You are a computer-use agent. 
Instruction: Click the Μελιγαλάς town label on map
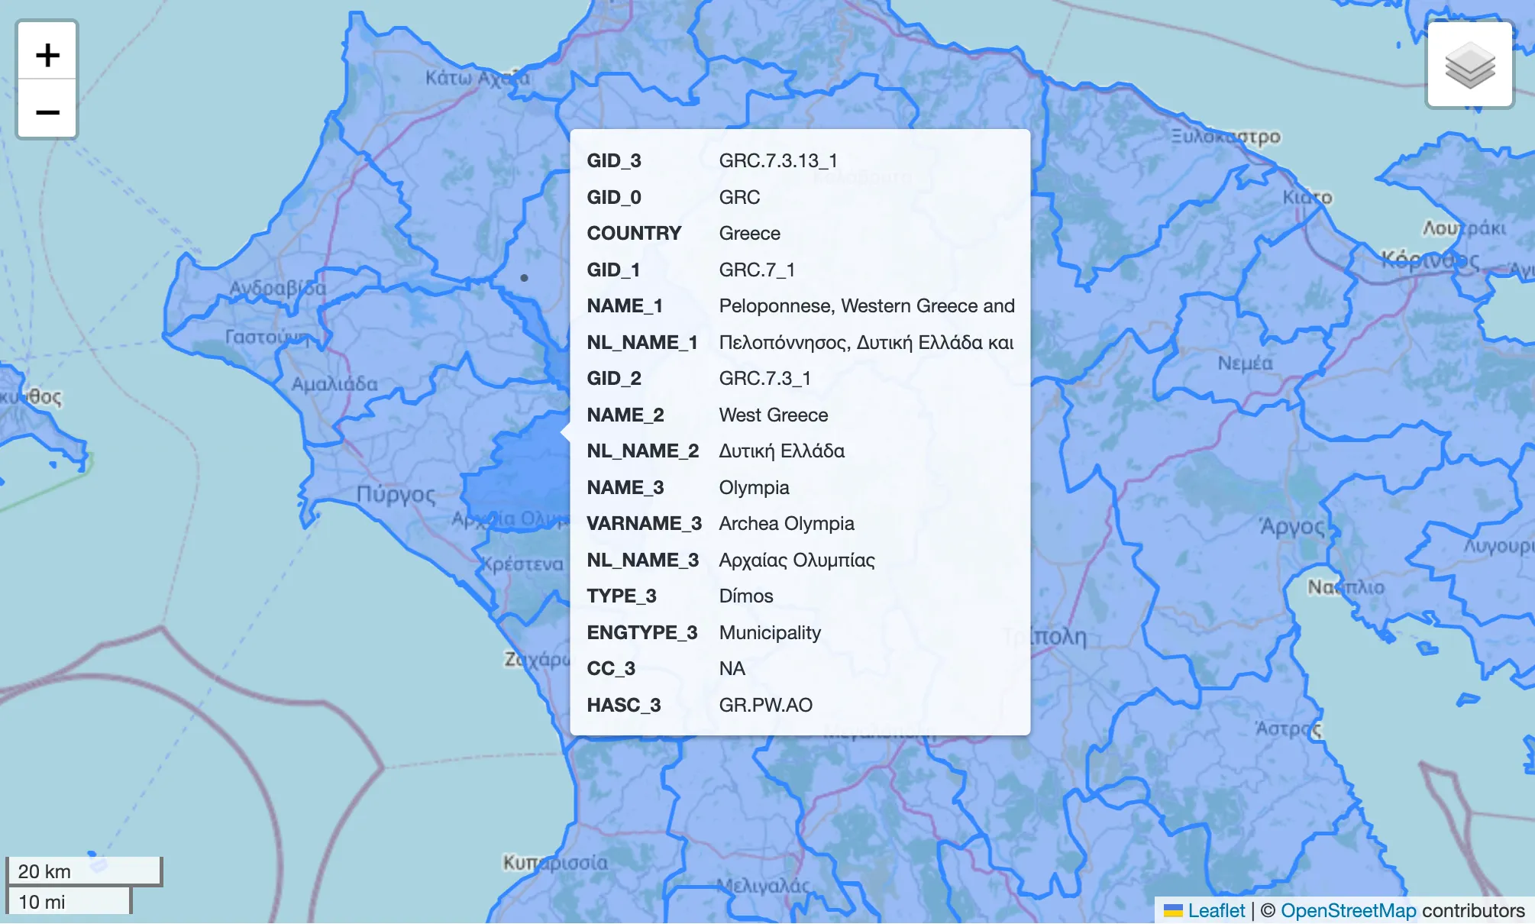[x=762, y=885]
